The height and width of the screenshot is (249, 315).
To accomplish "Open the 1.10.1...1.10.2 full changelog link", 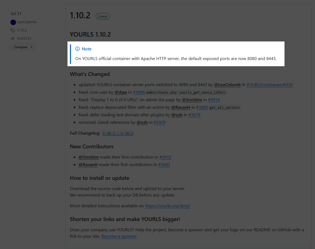I will point(118,134).
